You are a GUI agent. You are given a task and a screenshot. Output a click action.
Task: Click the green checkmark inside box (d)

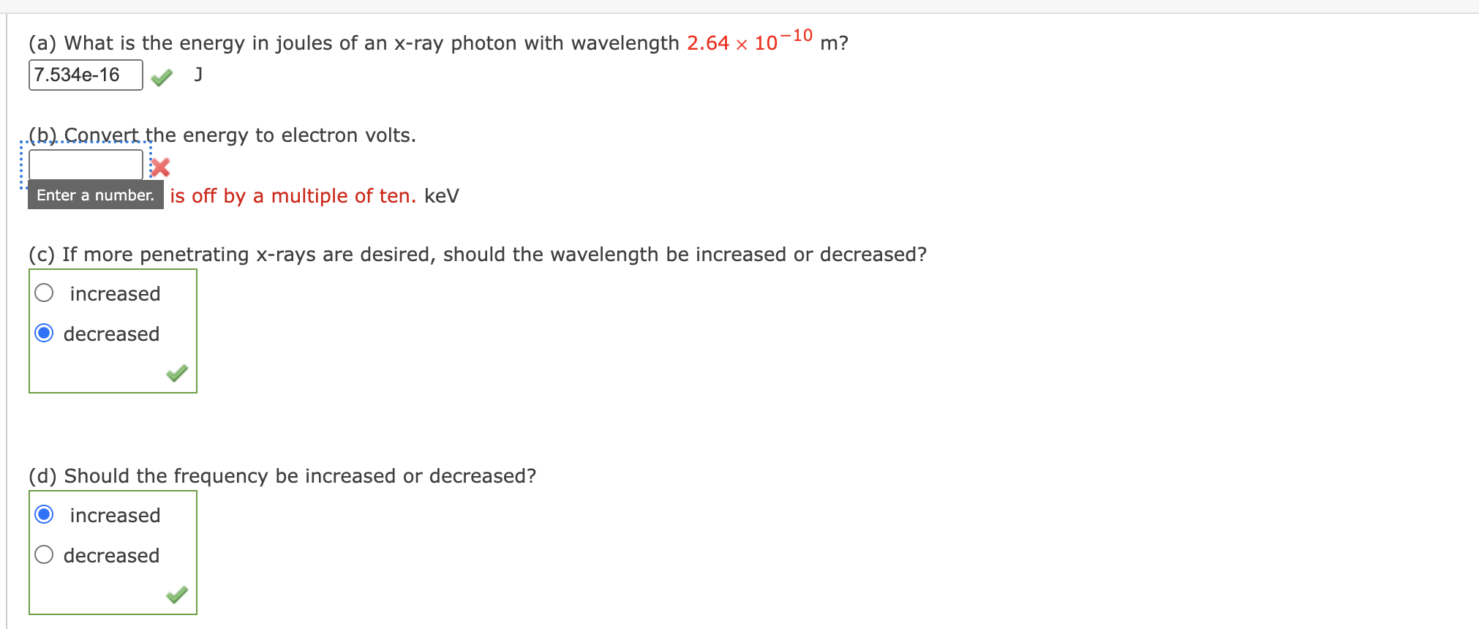pyautogui.click(x=176, y=595)
